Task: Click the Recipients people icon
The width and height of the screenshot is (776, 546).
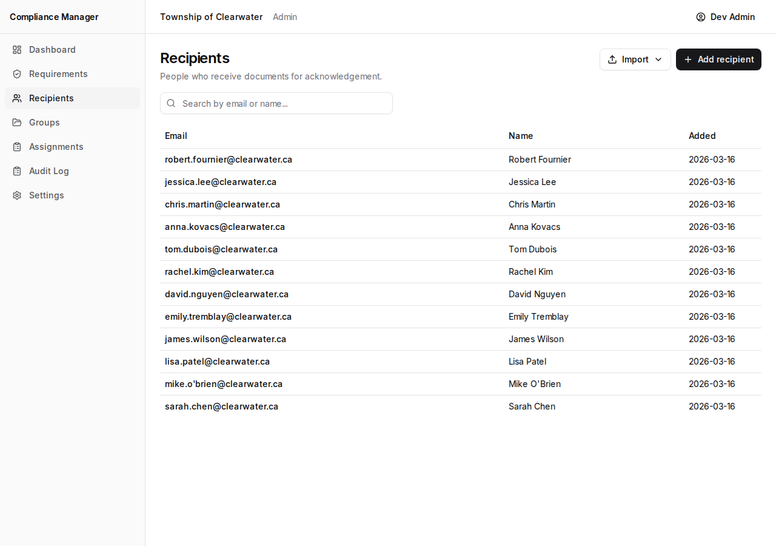Action: tap(17, 98)
